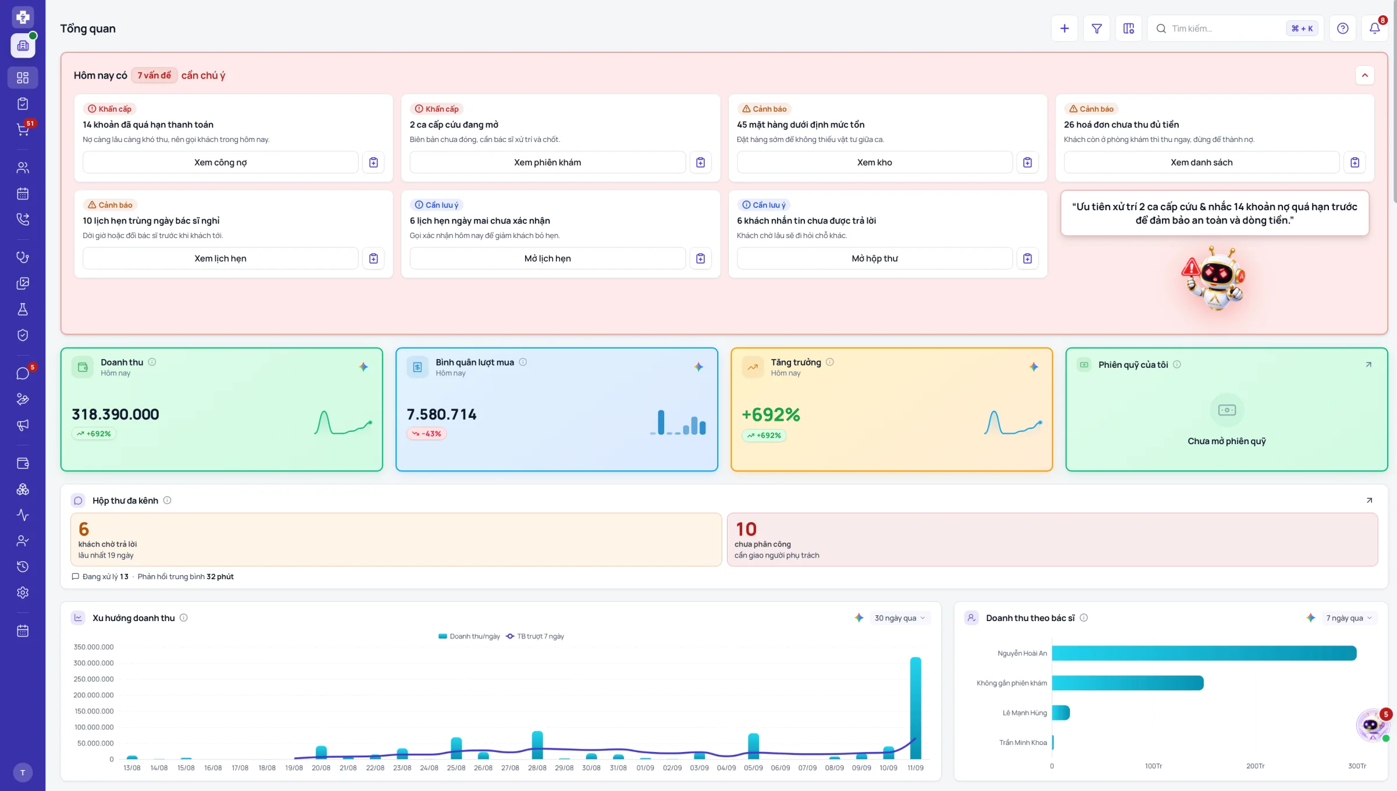The width and height of the screenshot is (1397, 791).
Task: Open the dashboard grid icon in sidebar
Action: point(23,77)
